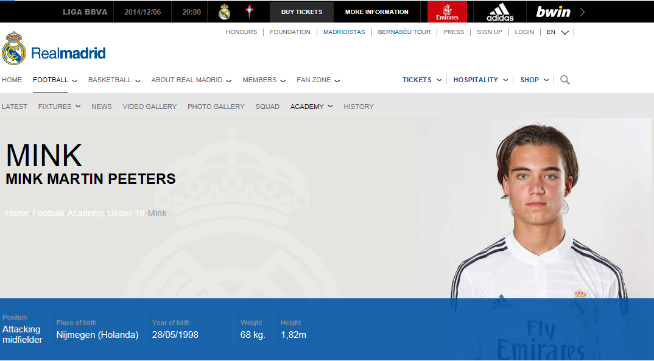Select the Video Gallery tab

tap(150, 107)
